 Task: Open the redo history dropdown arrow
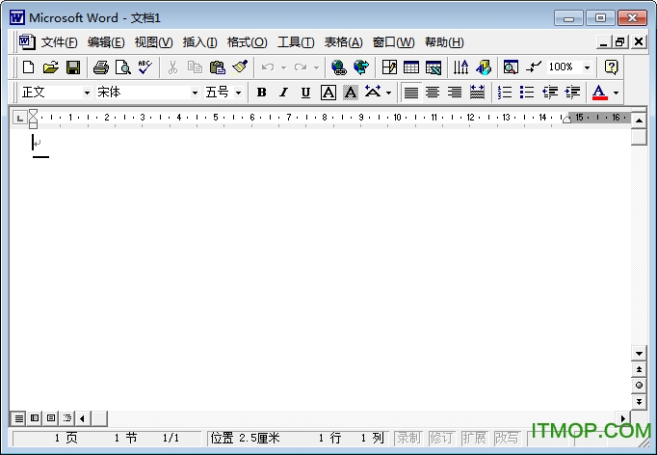(316, 67)
